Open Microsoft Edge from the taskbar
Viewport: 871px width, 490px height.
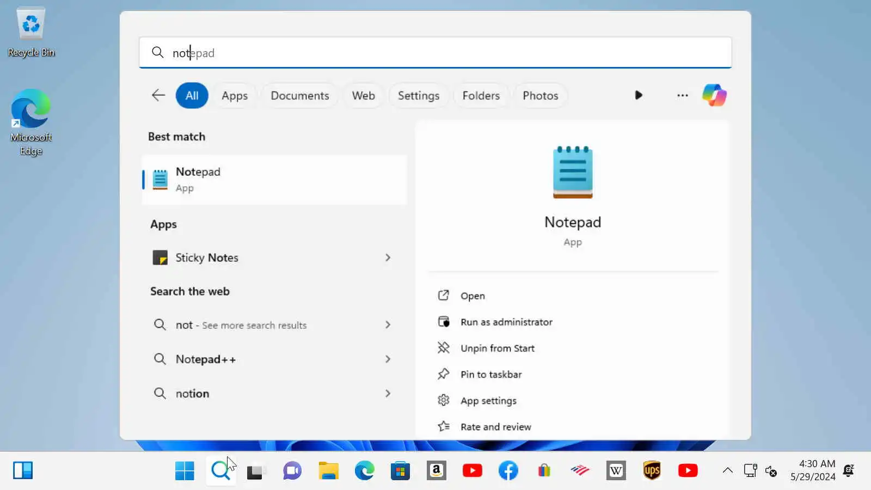[x=364, y=470]
